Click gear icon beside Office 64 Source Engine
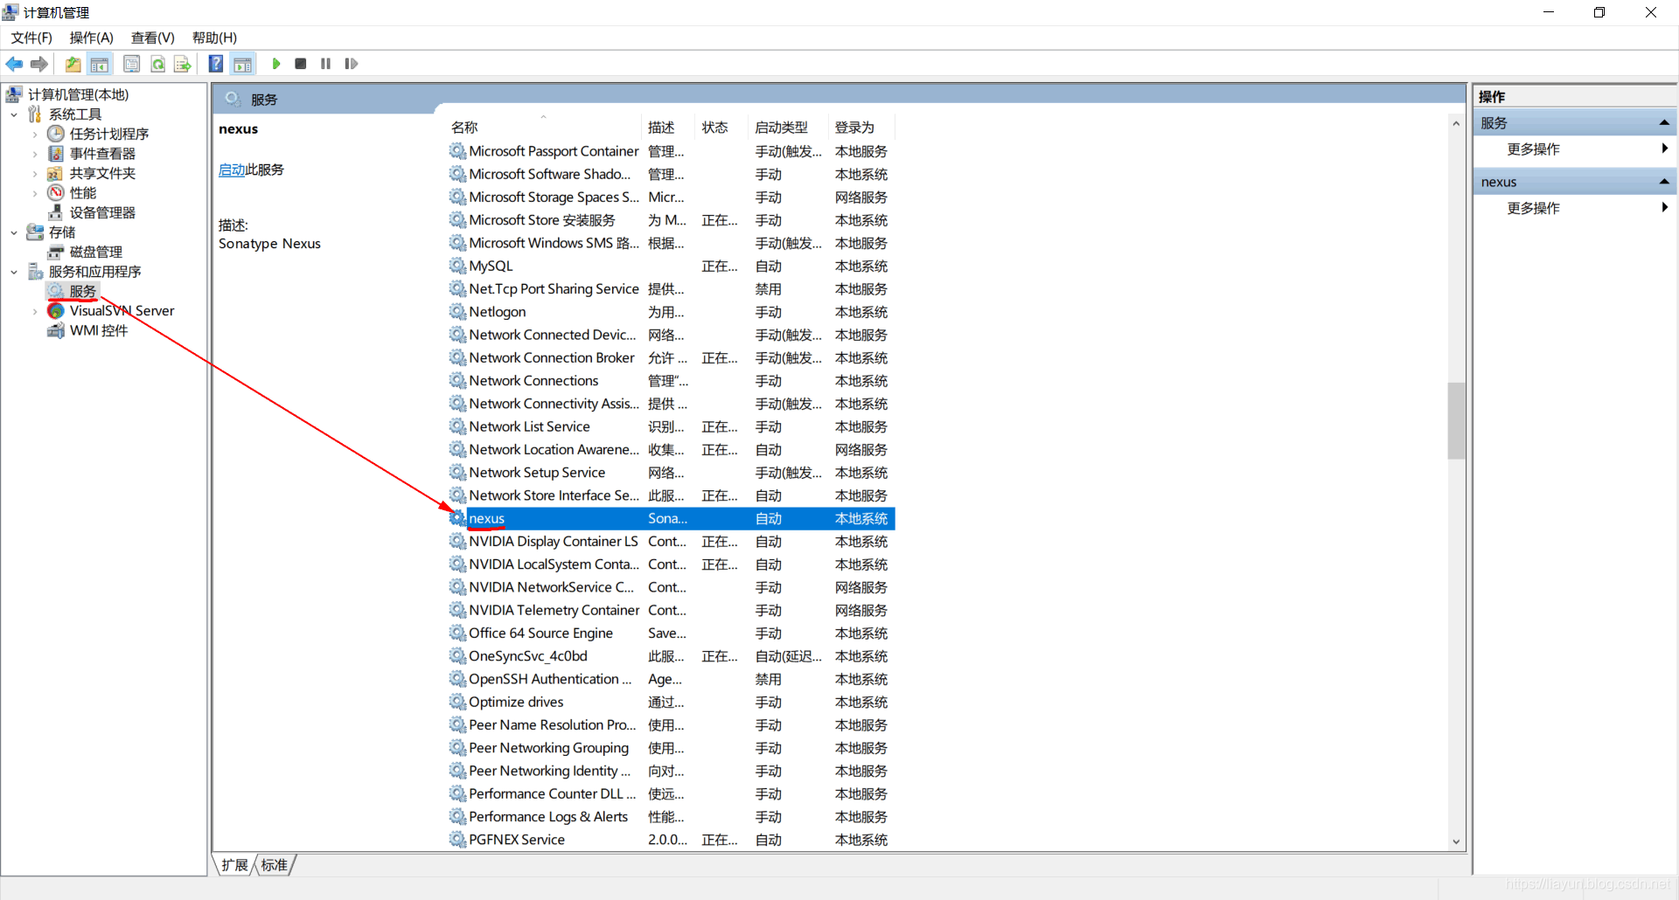The image size is (1679, 900). (x=457, y=633)
